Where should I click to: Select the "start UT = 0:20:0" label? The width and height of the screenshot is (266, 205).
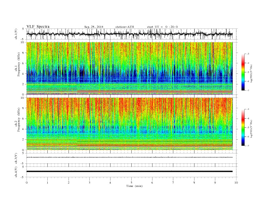coord(162,27)
